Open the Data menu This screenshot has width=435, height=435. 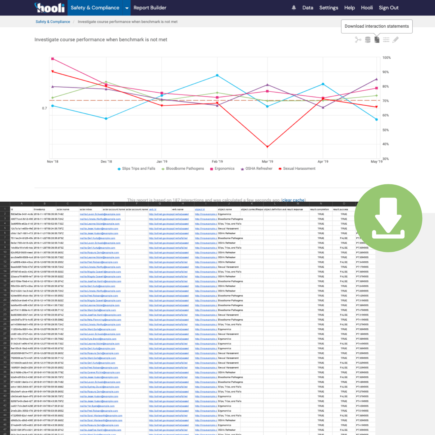point(308,7)
